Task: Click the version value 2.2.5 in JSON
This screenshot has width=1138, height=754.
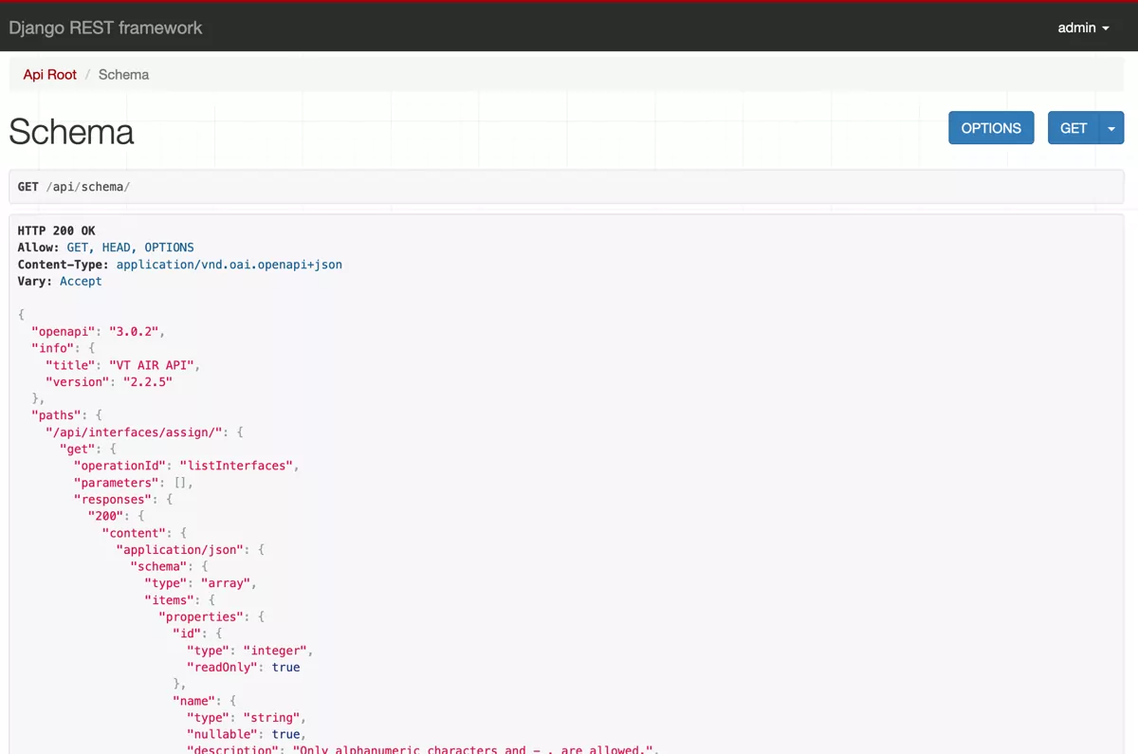Action: (x=148, y=381)
